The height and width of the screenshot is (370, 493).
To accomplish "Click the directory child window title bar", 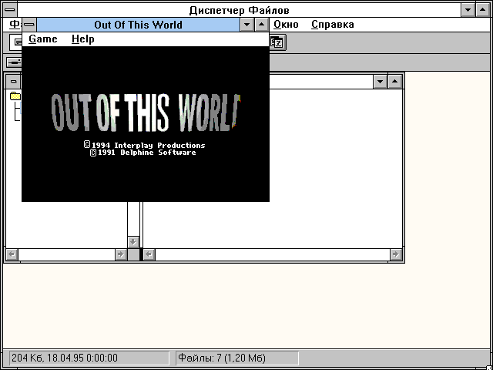I will click(320, 82).
